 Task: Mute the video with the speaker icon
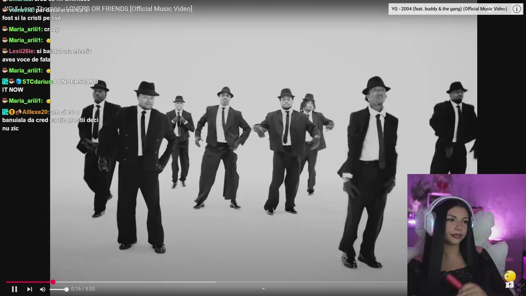(x=43, y=289)
